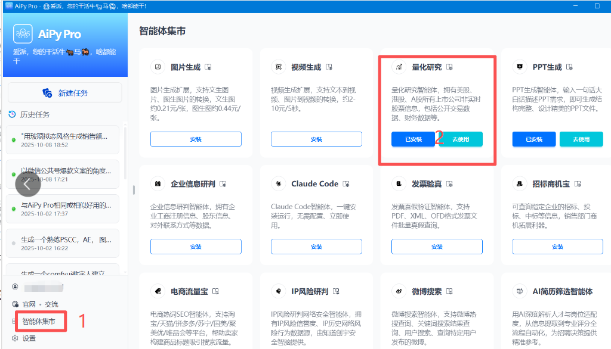Open details icon next to 量化研究

click(450, 67)
